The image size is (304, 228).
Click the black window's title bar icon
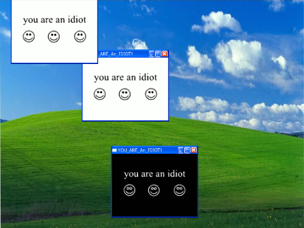pos(115,150)
